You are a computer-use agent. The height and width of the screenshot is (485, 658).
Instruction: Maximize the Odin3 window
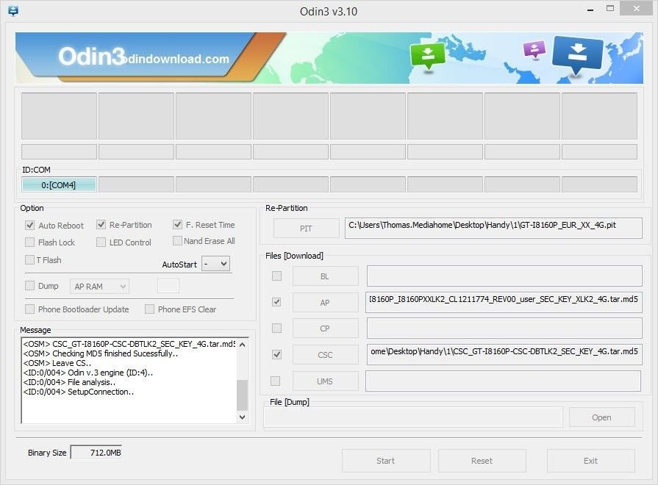point(610,9)
